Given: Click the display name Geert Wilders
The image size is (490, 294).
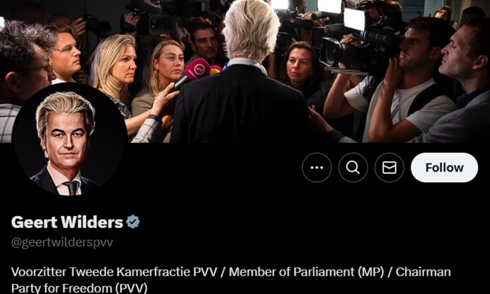Looking at the screenshot, I should click(67, 222).
